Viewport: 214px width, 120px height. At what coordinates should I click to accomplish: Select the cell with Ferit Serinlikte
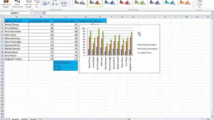pyautogui.click(x=16, y=31)
